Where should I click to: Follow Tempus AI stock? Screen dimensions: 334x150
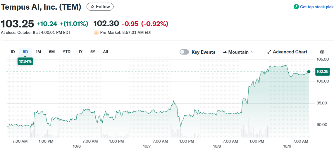[100, 7]
